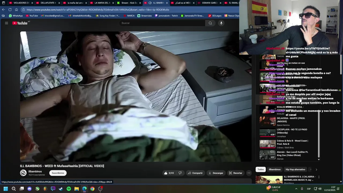Open Google Chrome from taskbar
Image resolution: width=343 pixels, height=193 pixels.
click(x=92, y=189)
